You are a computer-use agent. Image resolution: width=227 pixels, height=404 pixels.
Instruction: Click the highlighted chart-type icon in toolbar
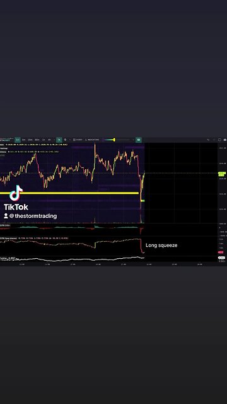point(59,140)
